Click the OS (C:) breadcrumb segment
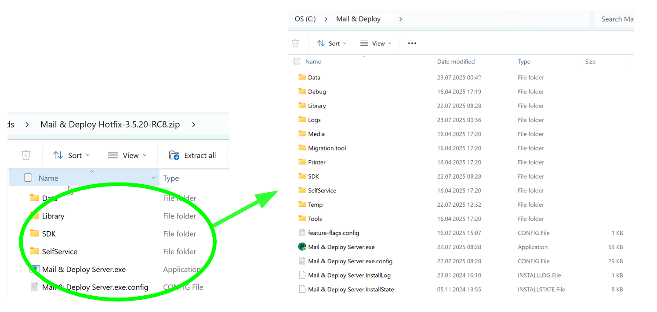657x312 pixels. tap(305, 19)
